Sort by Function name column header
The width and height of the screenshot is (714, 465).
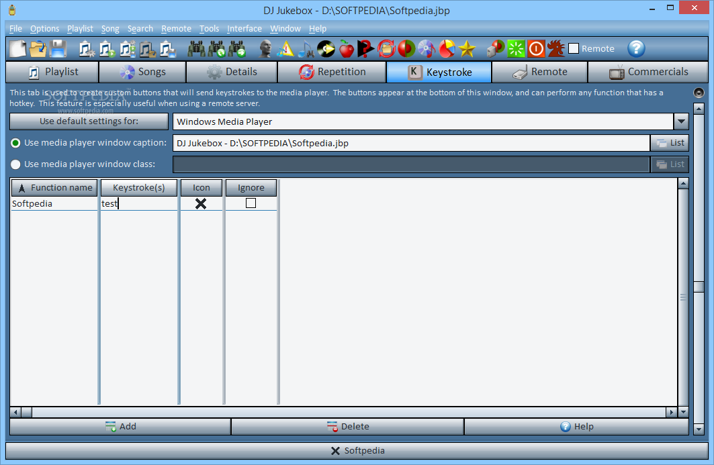point(54,188)
